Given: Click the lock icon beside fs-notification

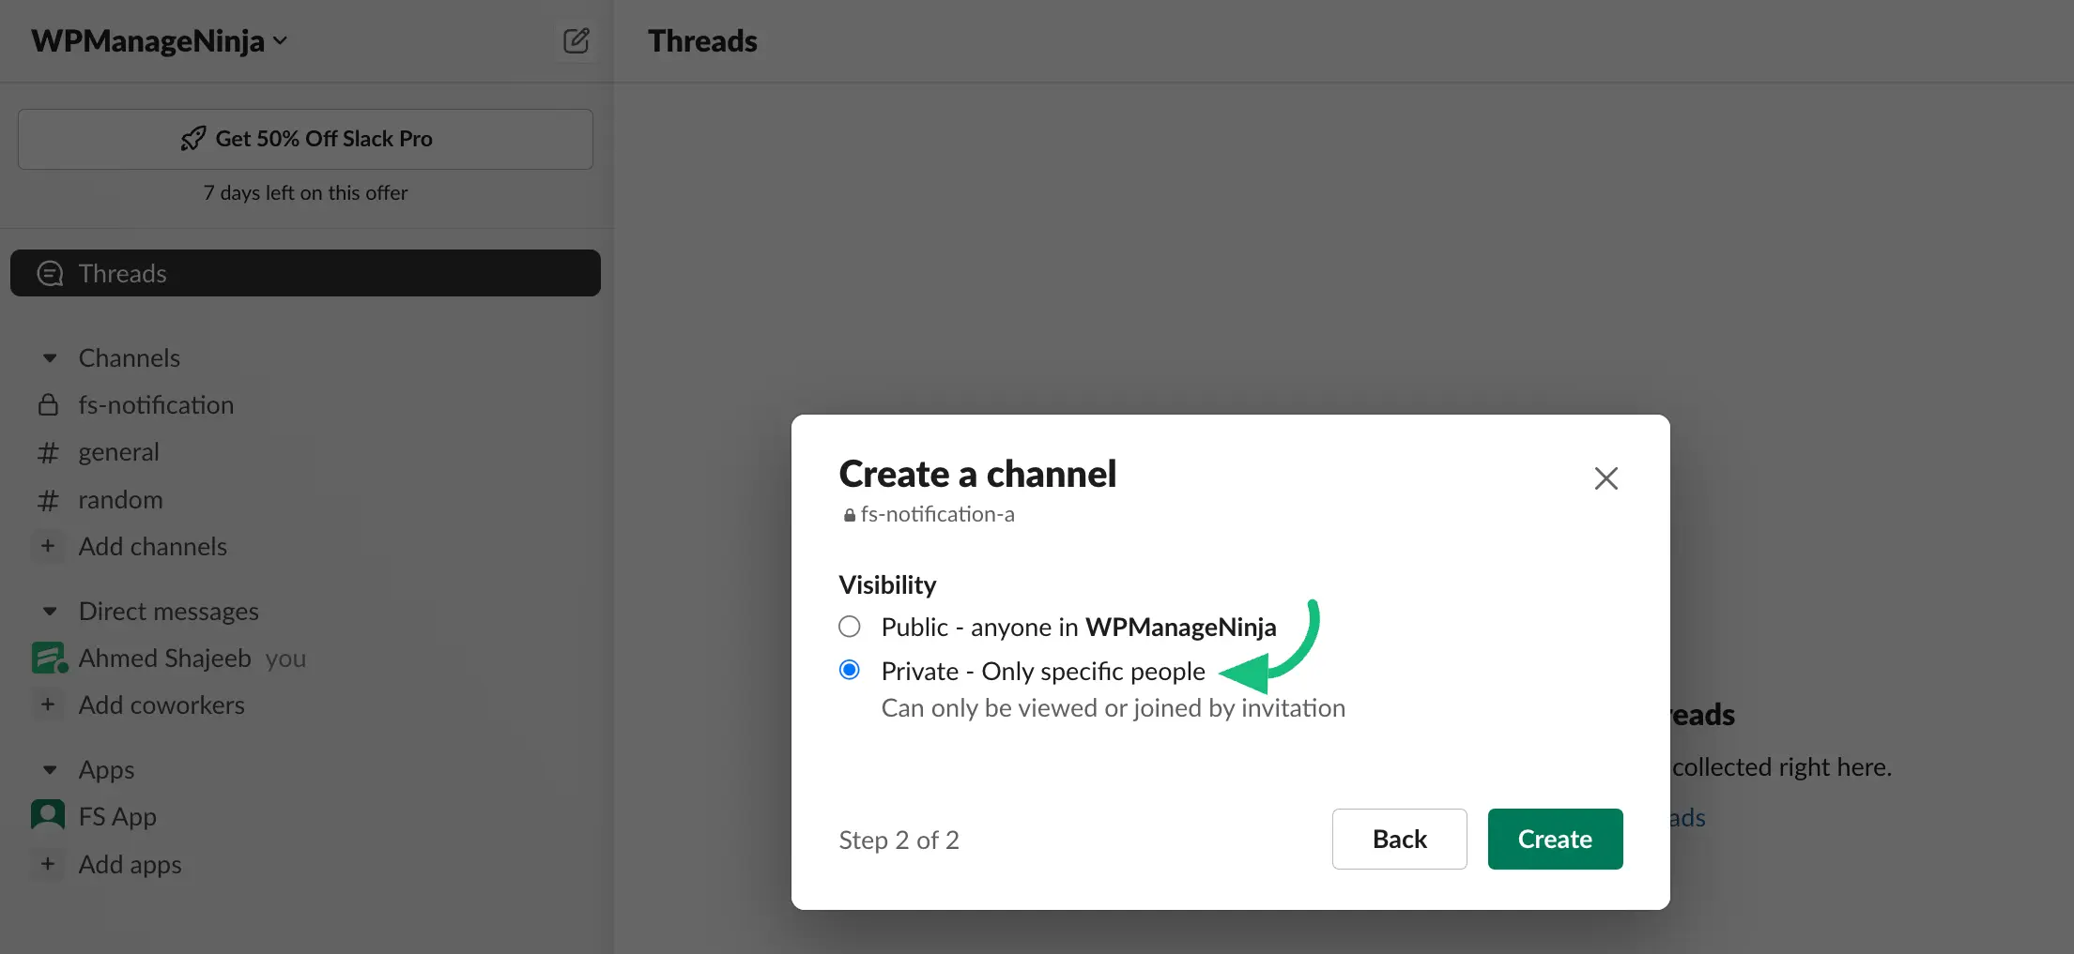Looking at the screenshot, I should 48,405.
